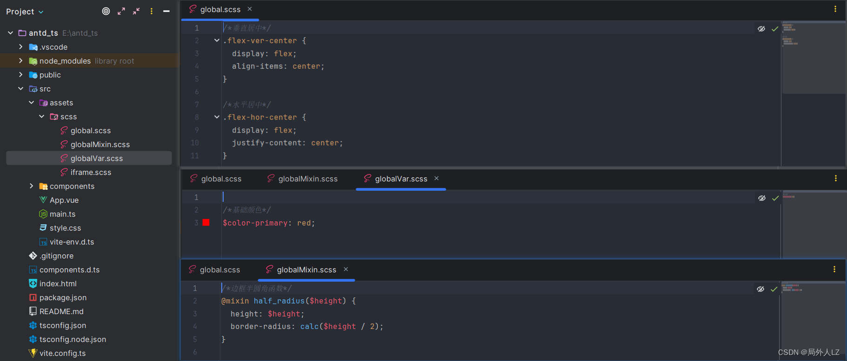Click the inspections checkmark in middle editor
Image resolution: width=847 pixels, height=361 pixels.
[775, 198]
